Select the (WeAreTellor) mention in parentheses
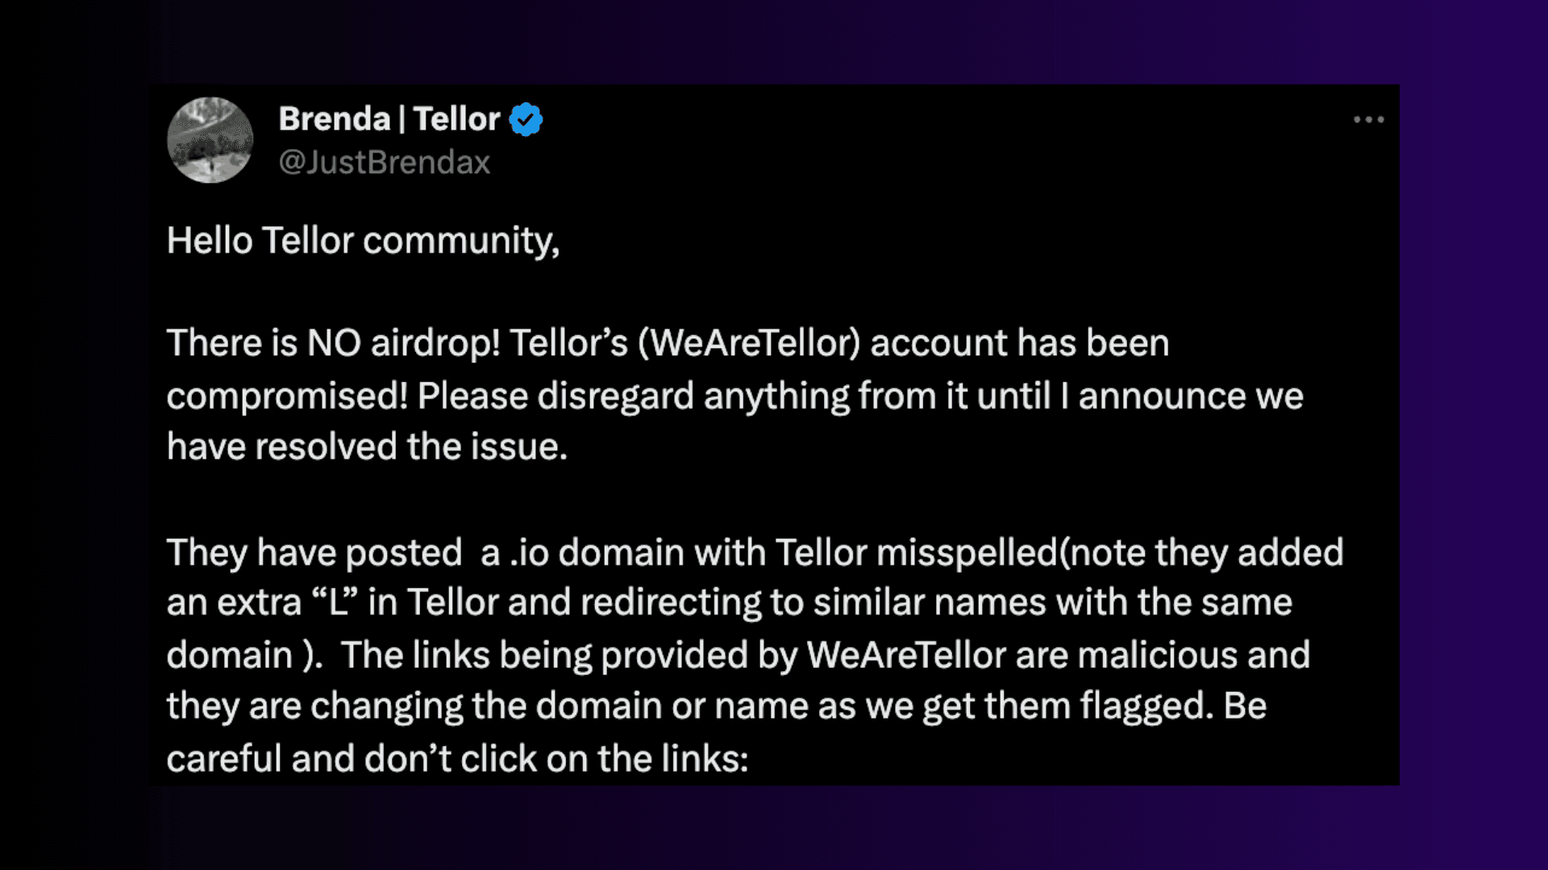1548x870 pixels. pyautogui.click(x=750, y=343)
